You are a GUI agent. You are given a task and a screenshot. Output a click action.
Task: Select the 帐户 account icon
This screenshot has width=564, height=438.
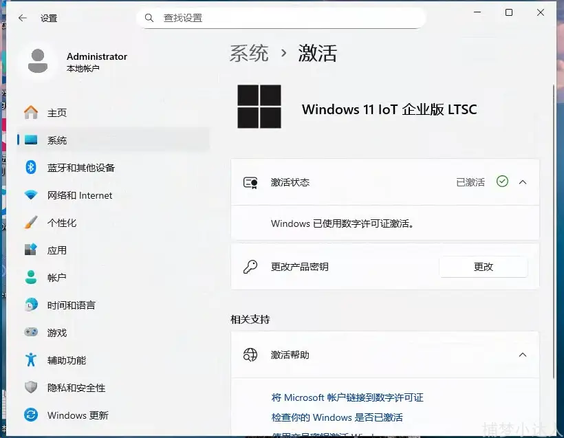[x=31, y=278]
